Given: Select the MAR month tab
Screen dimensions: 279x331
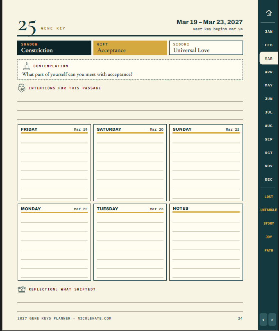Looking at the screenshot, I should pos(268,59).
